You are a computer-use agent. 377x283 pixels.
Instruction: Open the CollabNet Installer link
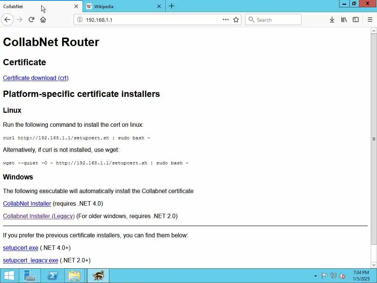(27, 203)
